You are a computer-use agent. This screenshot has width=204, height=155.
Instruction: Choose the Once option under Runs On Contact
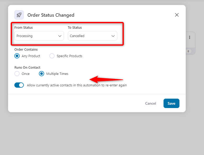pos(17,74)
